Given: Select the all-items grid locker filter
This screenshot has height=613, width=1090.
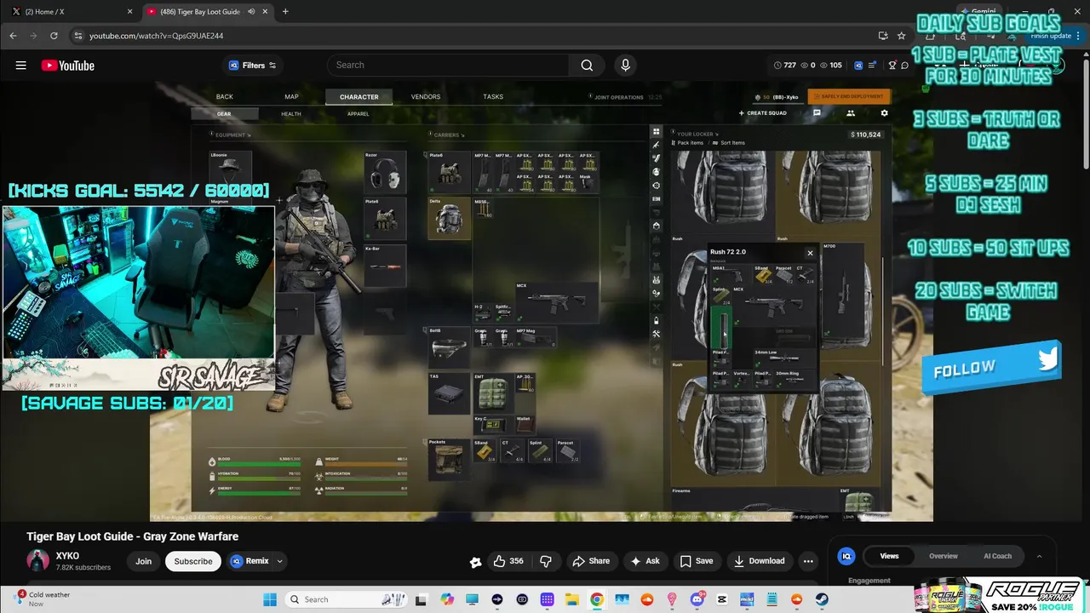Looking at the screenshot, I should 657,132.
